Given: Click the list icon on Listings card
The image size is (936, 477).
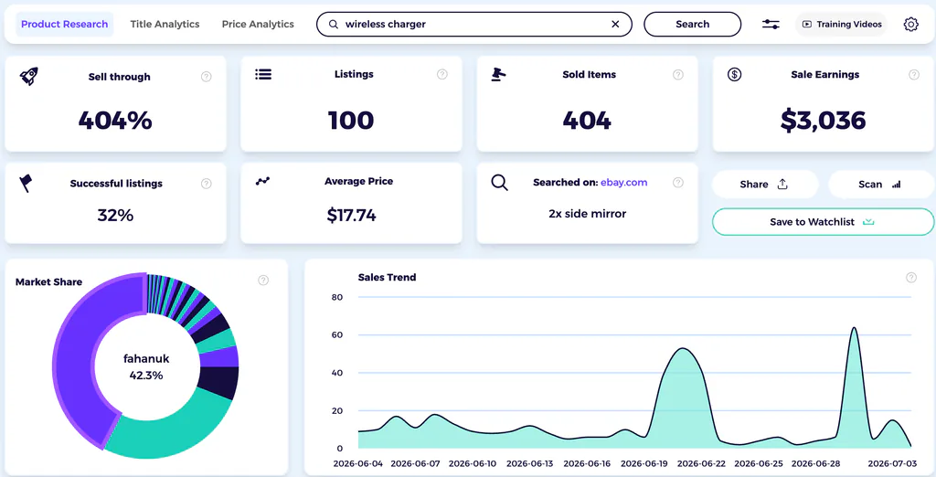Looking at the screenshot, I should [263, 74].
